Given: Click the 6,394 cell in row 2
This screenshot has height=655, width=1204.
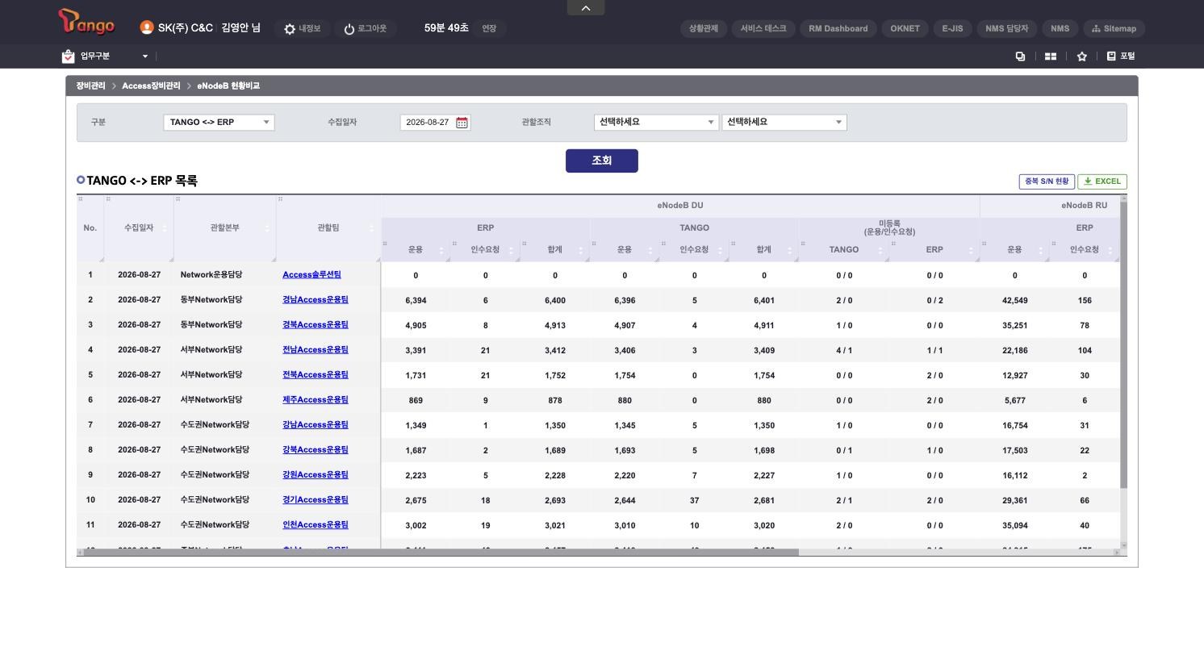Looking at the screenshot, I should [416, 301].
